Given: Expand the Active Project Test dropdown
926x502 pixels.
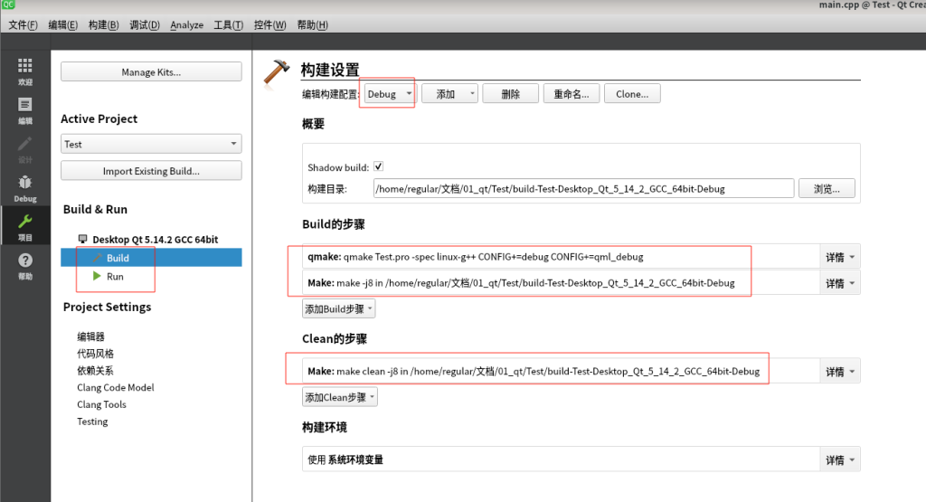Looking at the screenshot, I should (x=151, y=144).
